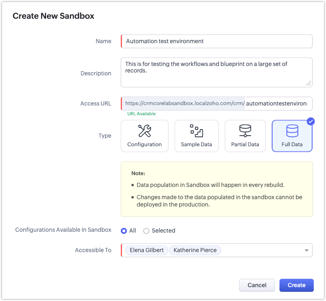Click empty area in Accessible To field
Image resolution: width=326 pixels, height=301 pixels.
tap(261, 250)
